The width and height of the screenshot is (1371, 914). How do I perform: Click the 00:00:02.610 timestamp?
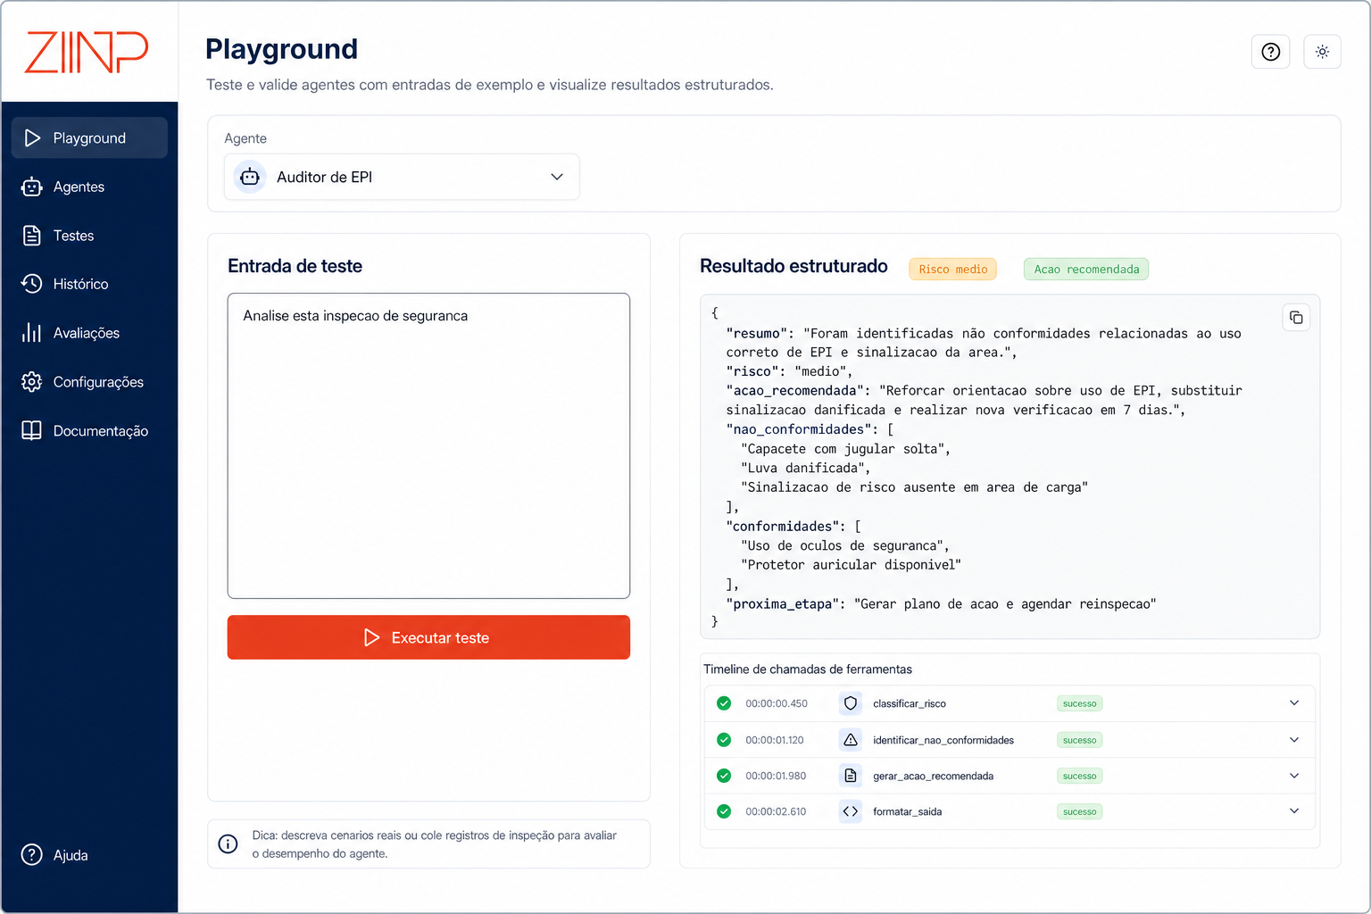click(776, 811)
